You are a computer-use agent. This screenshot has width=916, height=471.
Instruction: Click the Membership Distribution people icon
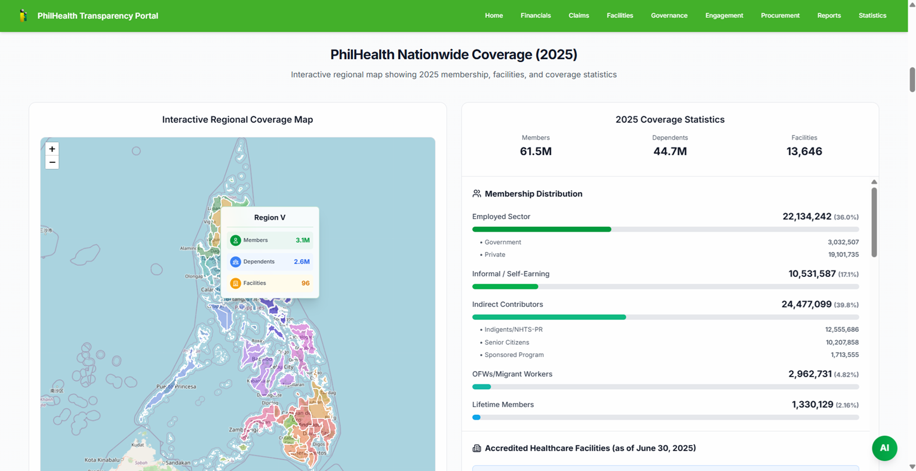pos(476,193)
